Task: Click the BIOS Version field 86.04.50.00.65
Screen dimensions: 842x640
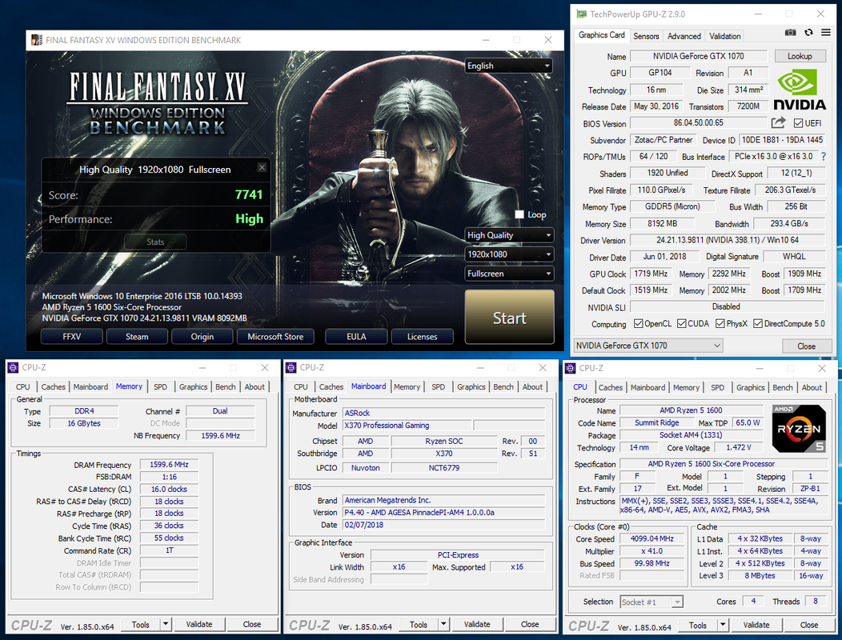Action: coord(699,123)
